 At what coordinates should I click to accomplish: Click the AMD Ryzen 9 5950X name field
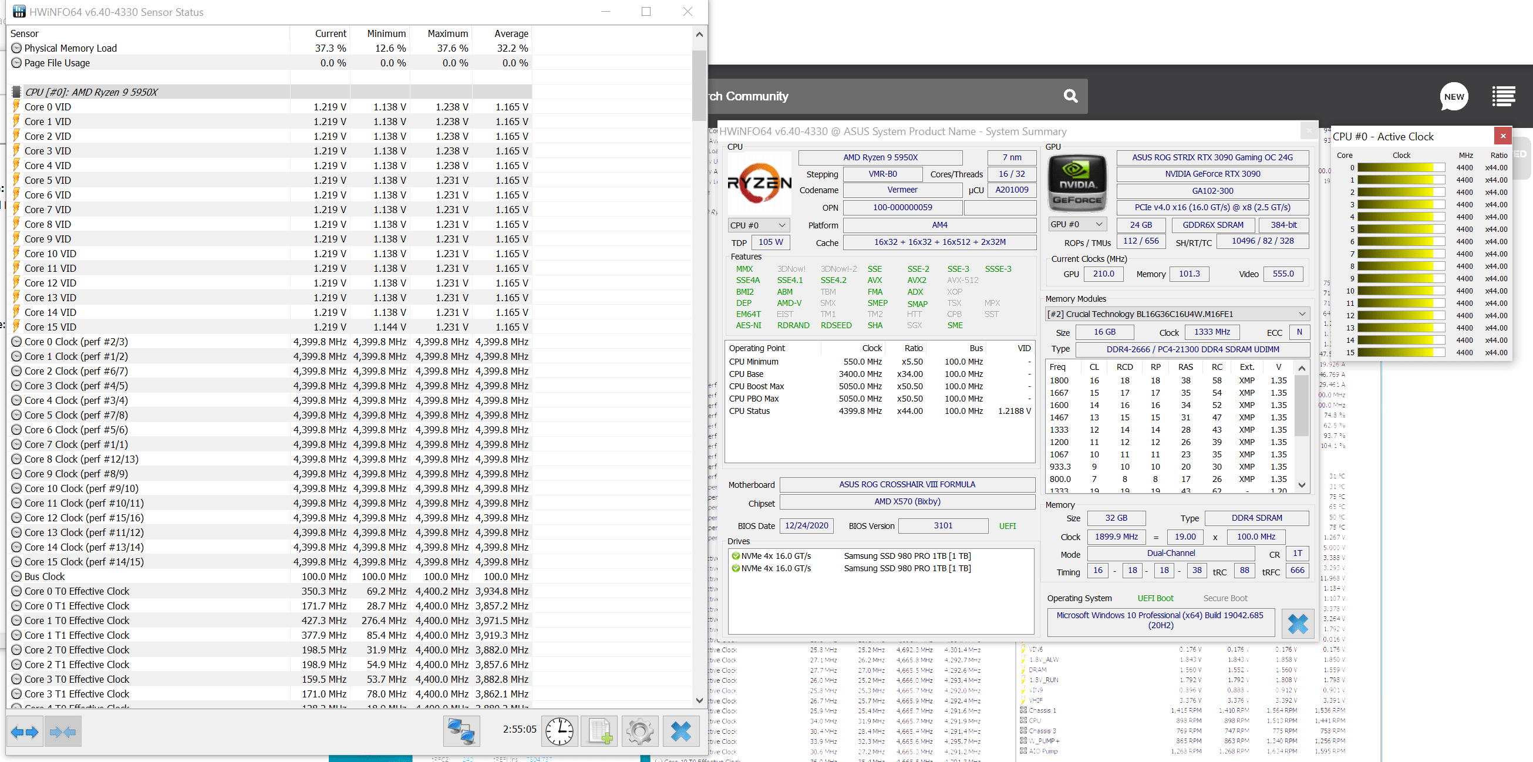880,158
